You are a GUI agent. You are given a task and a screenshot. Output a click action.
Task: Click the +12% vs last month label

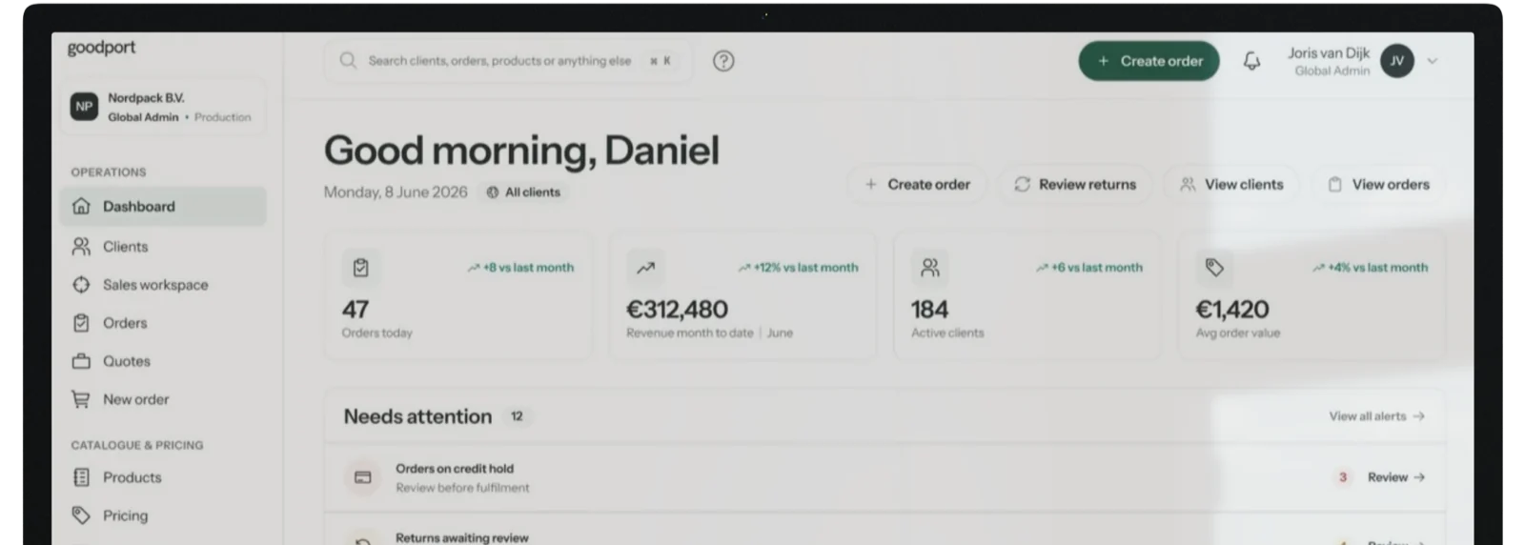tap(799, 268)
